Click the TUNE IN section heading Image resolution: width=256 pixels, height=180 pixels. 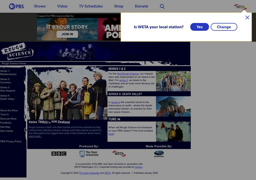pos(114,119)
